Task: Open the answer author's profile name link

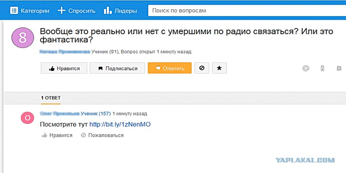Action: 59,114
